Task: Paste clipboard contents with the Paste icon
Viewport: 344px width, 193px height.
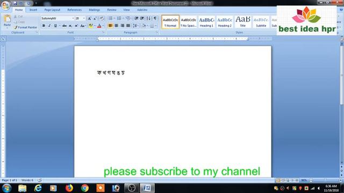Action: [x=7, y=19]
